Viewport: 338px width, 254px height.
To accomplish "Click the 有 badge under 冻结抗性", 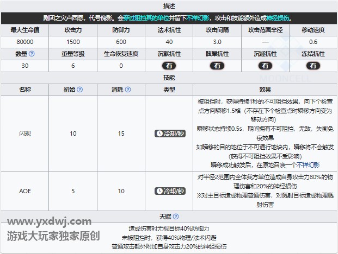I will [x=312, y=66].
